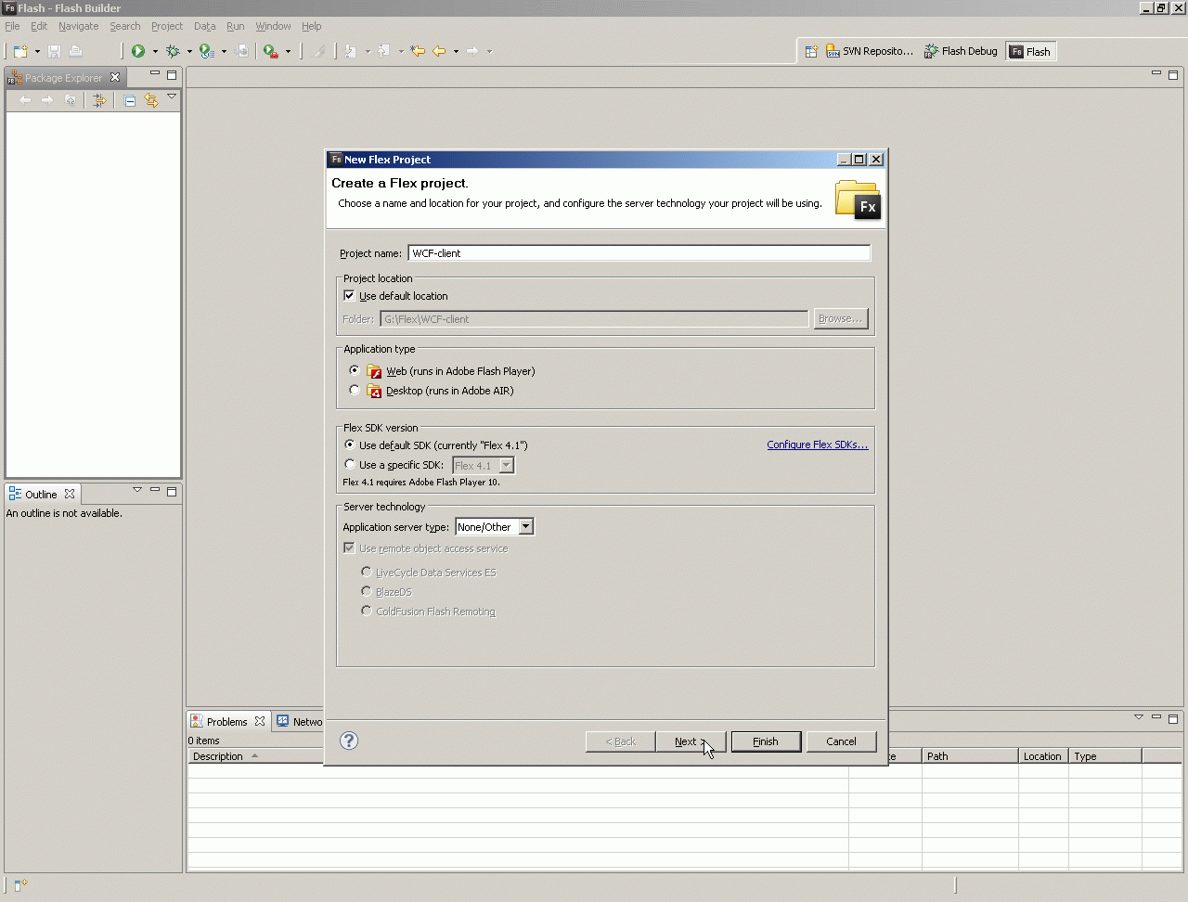Click the status bar icon at bottom left
This screenshot has width=1188, height=902.
coord(20,885)
